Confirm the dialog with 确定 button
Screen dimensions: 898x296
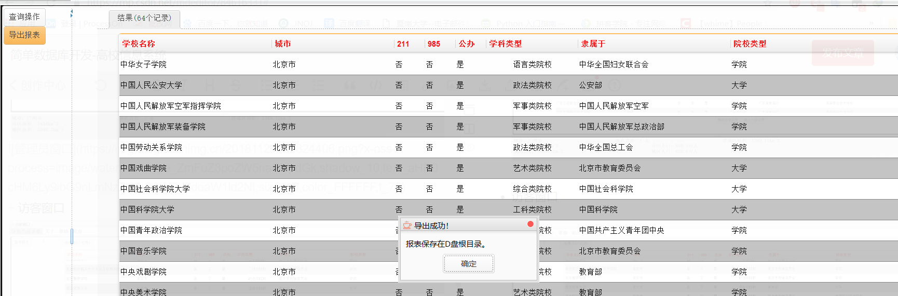click(469, 264)
